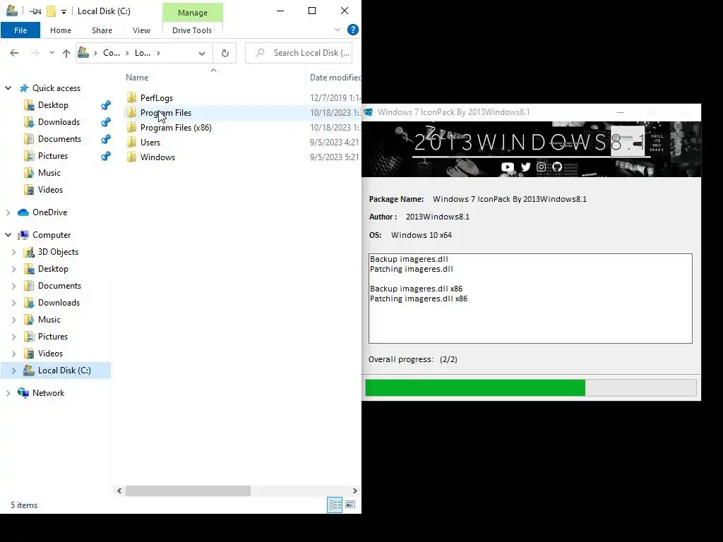Click the Pictures icon under Computer
Screen dimensions: 723x542
click(x=28, y=337)
